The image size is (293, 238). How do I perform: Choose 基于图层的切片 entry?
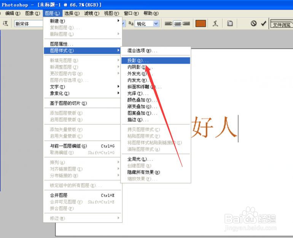(x=83, y=103)
